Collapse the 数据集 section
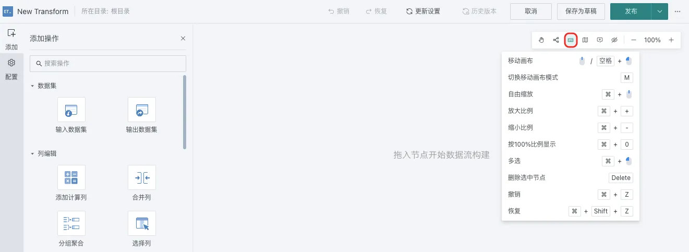The height and width of the screenshot is (252, 689). [32, 86]
